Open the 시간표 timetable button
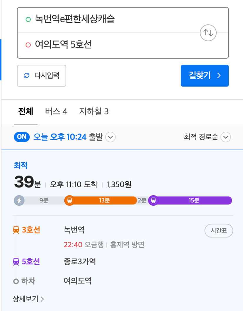Viewport: 243px width, 311px height. 219,231
